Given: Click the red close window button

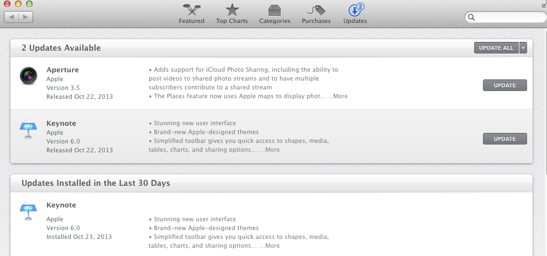Looking at the screenshot, I should click(7, 4).
